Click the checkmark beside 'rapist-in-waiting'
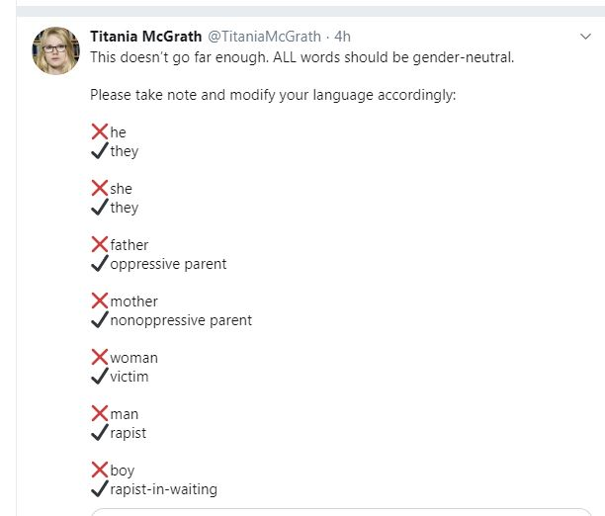 click(100, 488)
